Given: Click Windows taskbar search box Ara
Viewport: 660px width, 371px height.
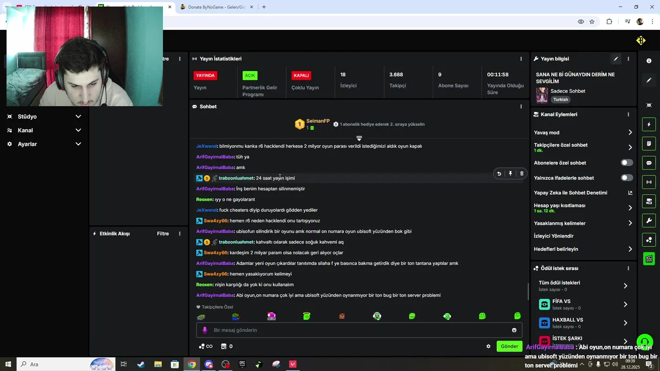Looking at the screenshot, I should (x=66, y=364).
